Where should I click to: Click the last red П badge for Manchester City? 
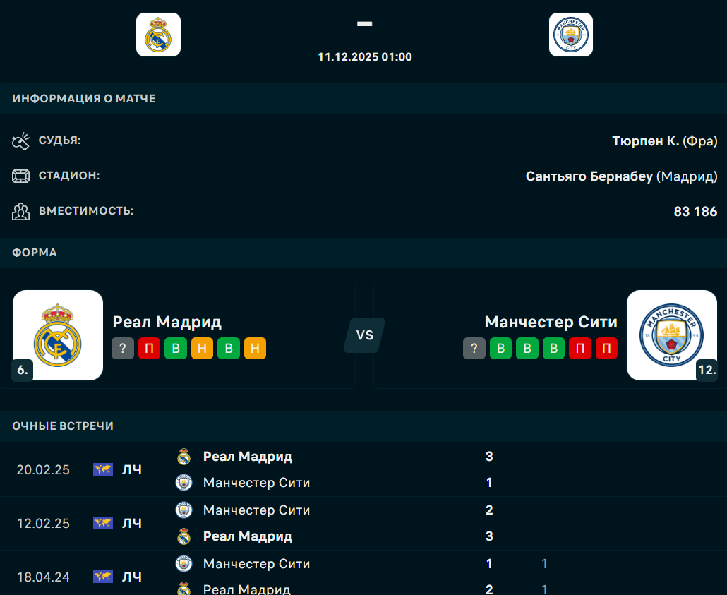606,348
